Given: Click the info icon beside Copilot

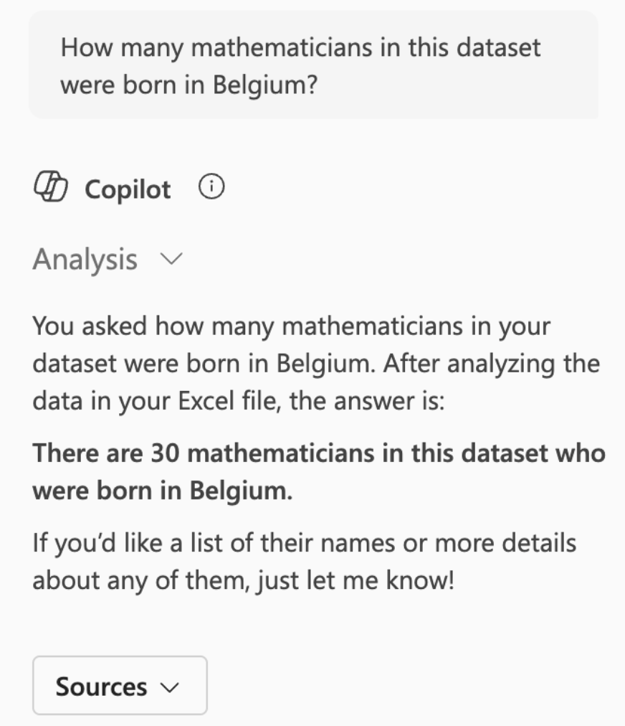Looking at the screenshot, I should point(211,188).
